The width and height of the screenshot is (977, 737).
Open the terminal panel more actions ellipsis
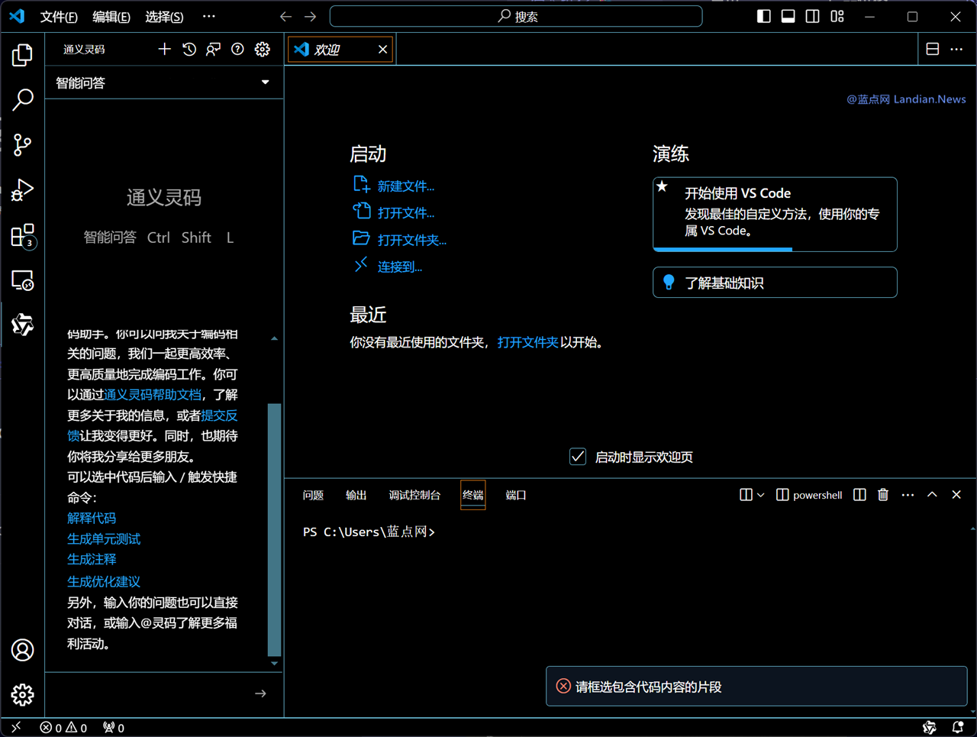point(908,495)
